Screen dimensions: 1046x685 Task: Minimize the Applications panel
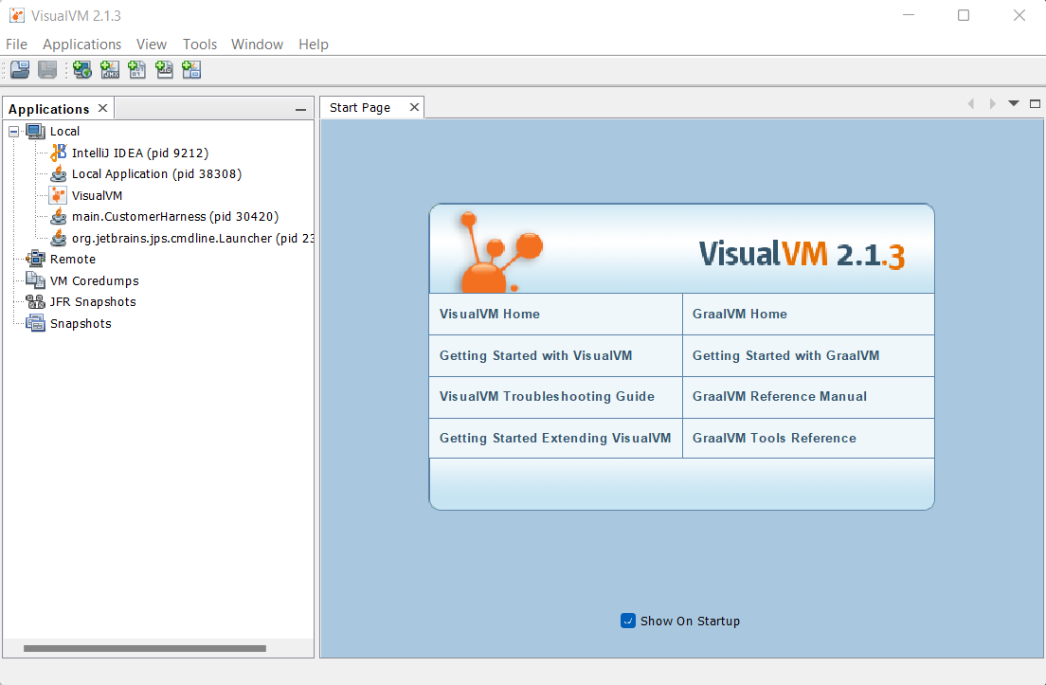(x=301, y=109)
